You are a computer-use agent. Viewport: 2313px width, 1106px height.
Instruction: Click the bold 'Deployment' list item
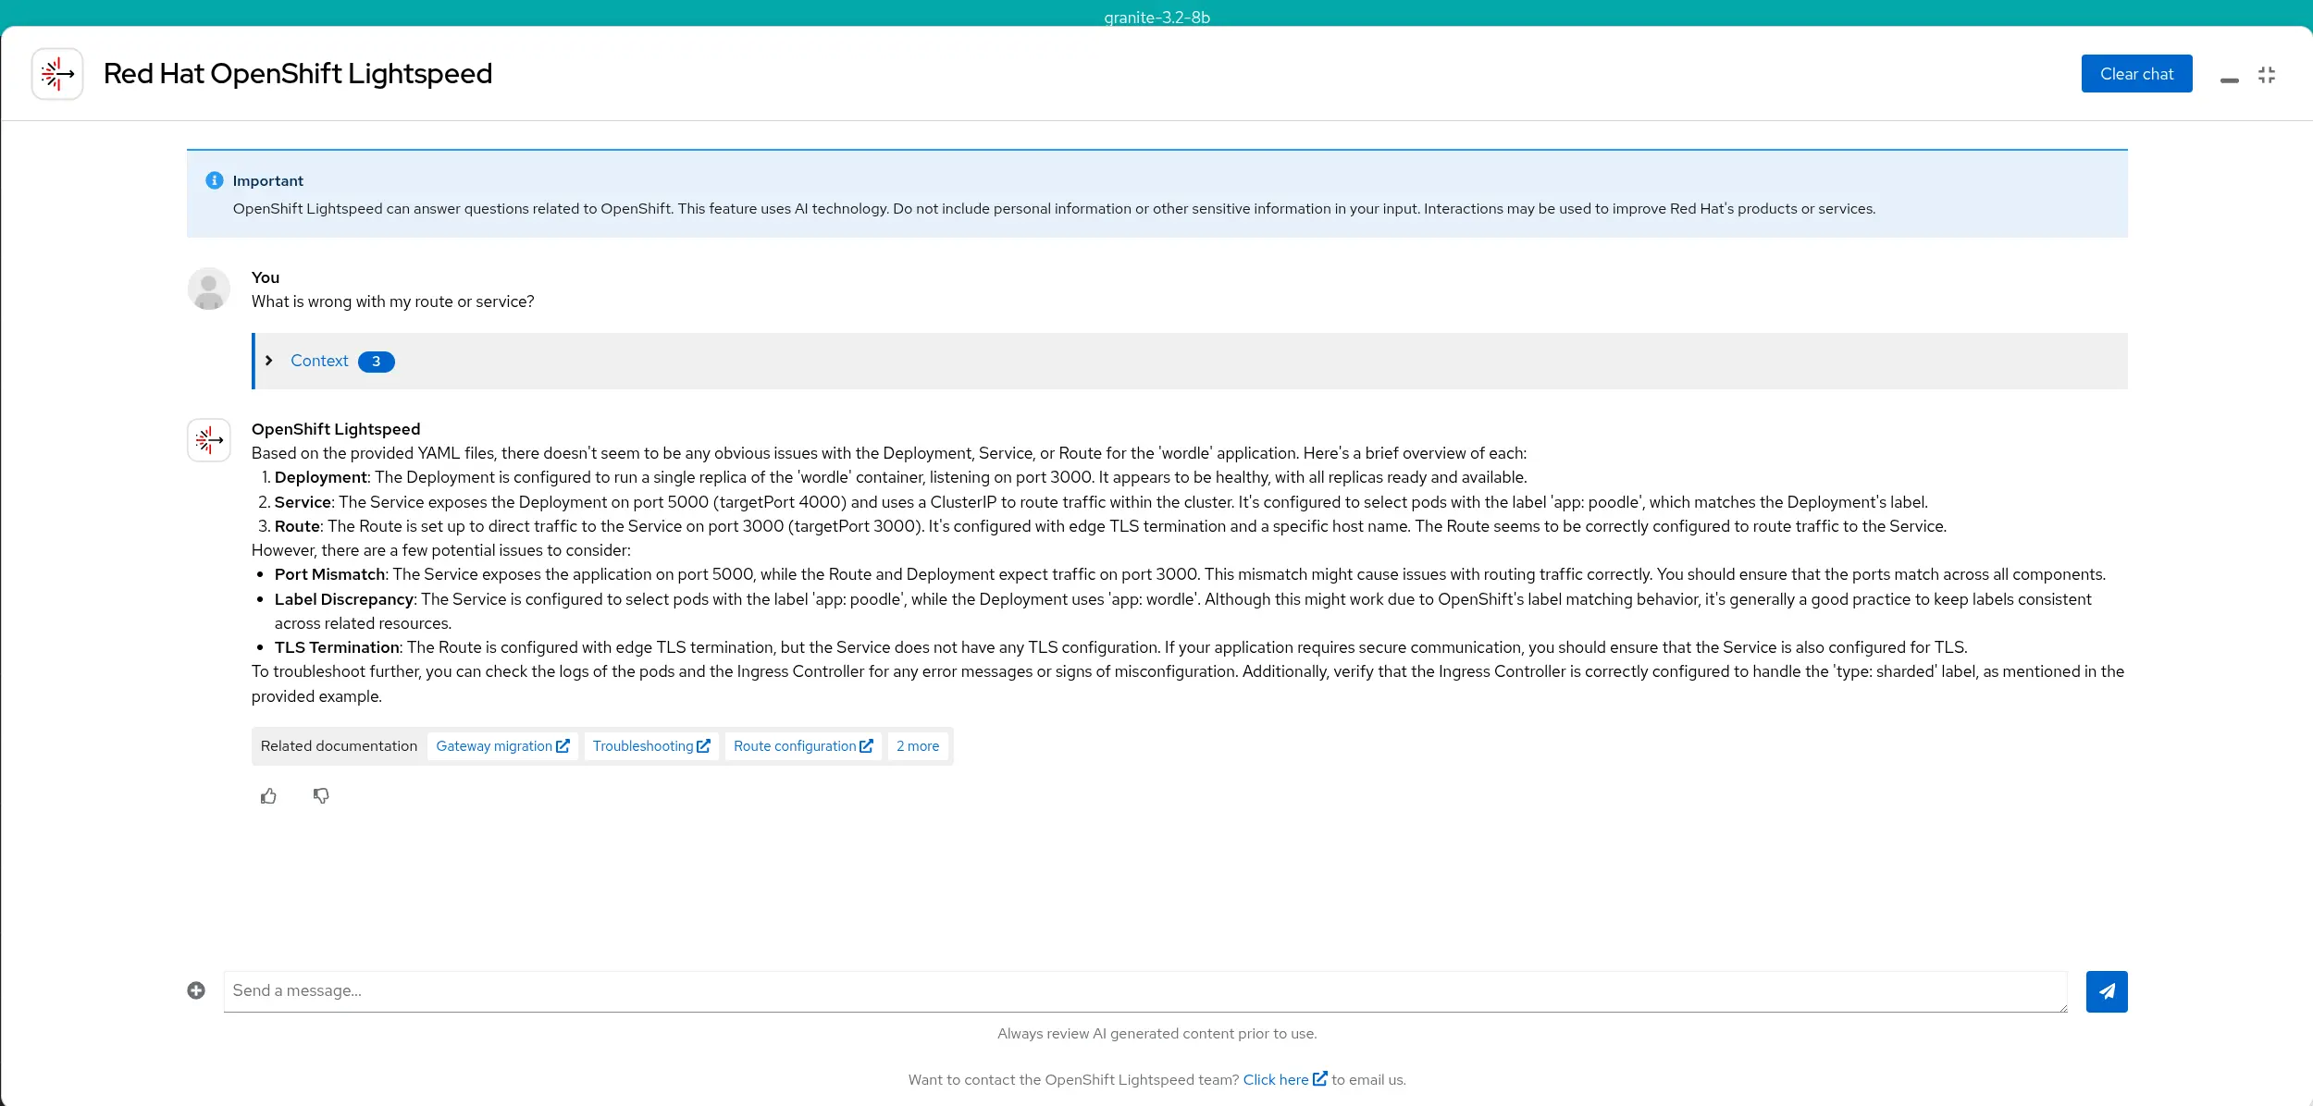click(x=321, y=477)
